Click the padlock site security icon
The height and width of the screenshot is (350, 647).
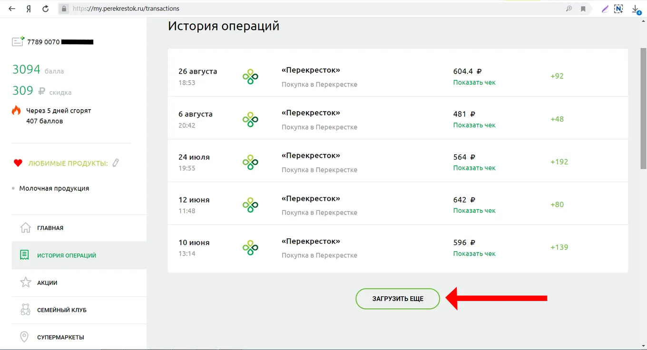[65, 9]
